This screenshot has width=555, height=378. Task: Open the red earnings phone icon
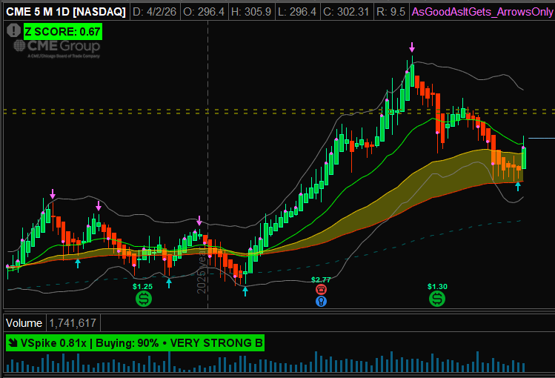click(x=321, y=289)
